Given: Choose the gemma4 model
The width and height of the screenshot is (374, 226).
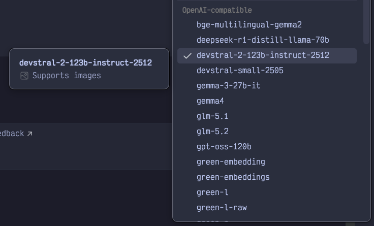Looking at the screenshot, I should point(267,101).
